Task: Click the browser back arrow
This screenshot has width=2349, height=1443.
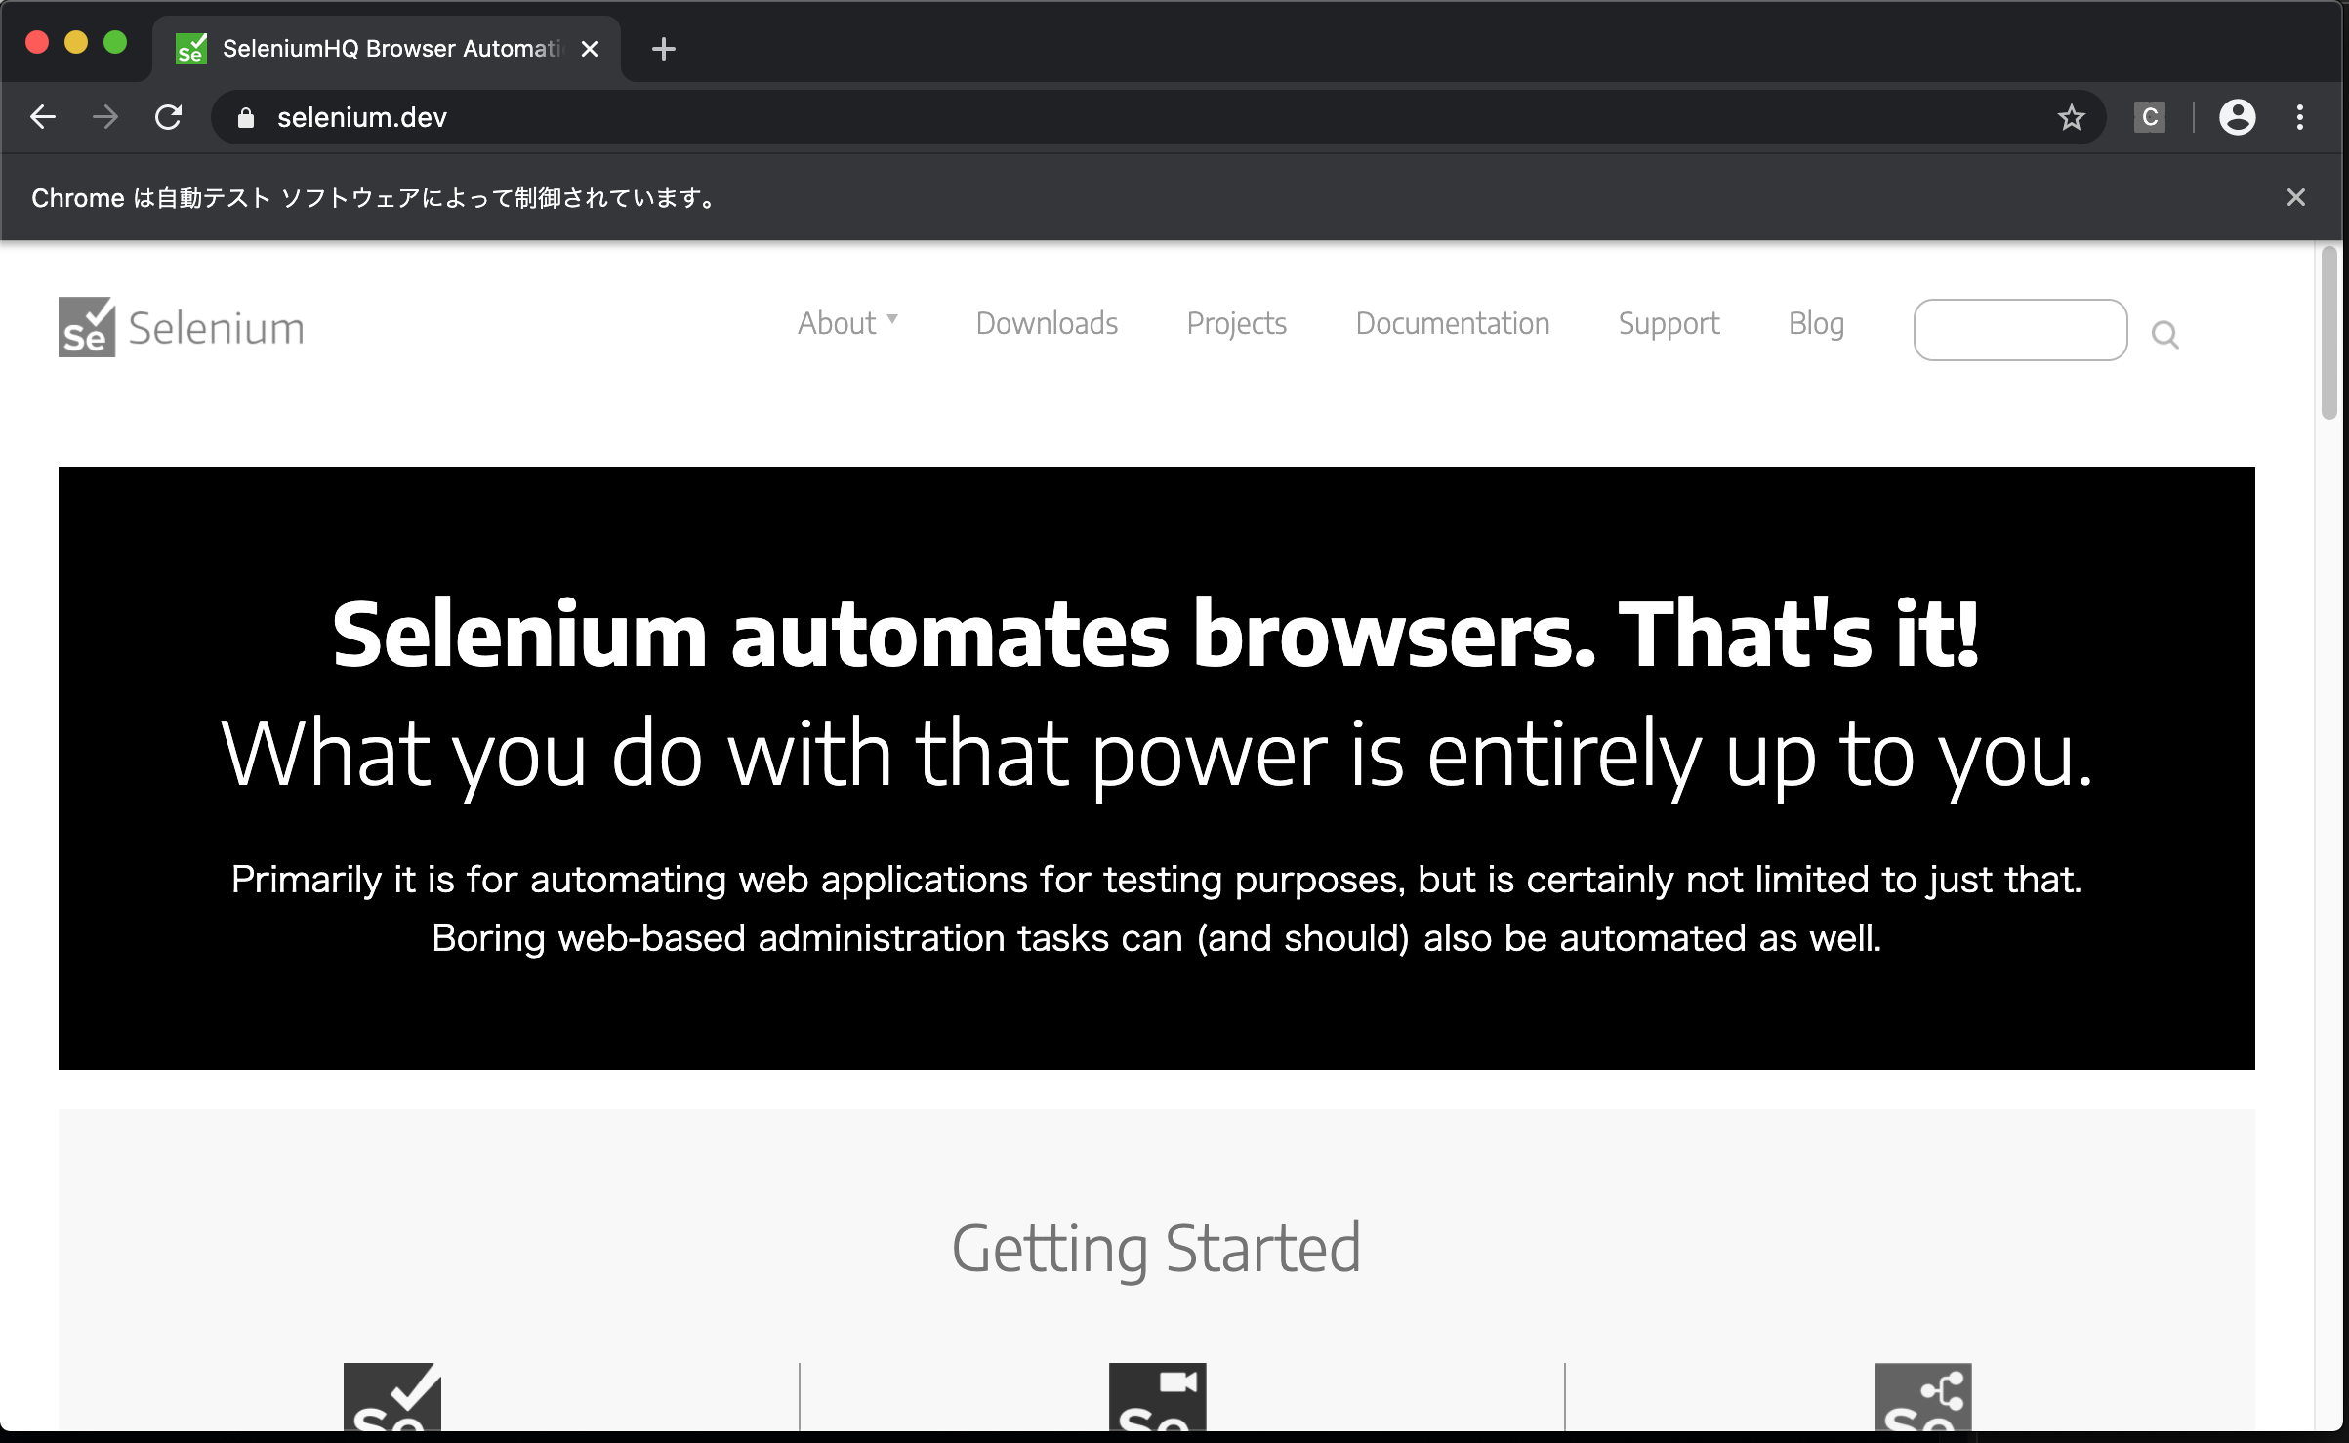Action: (43, 117)
